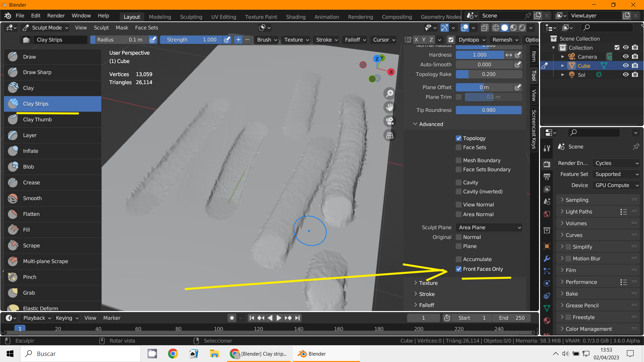644x362 pixels.
Task: Click the camera view viewport icon
Action: click(x=389, y=121)
